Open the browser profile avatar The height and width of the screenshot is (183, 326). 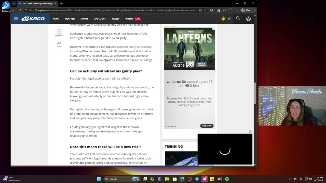(230, 10)
